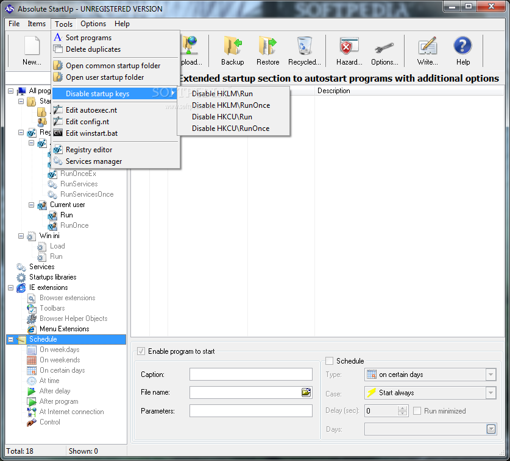Click the Options wrench toolbar icon
Image resolution: width=510 pixels, height=461 pixels.
click(384, 48)
